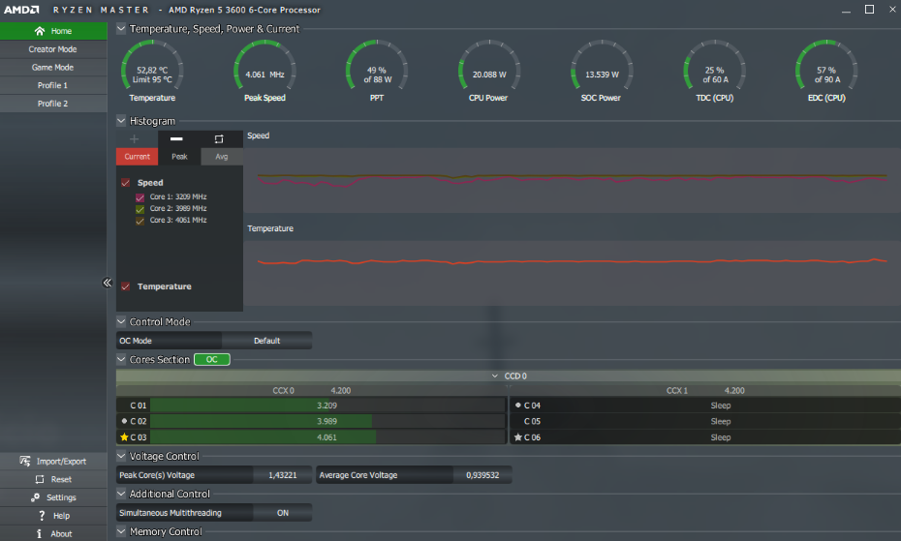Image resolution: width=901 pixels, height=541 pixels.
Task: Switch to Creator Mode profile
Action: pyautogui.click(x=53, y=49)
